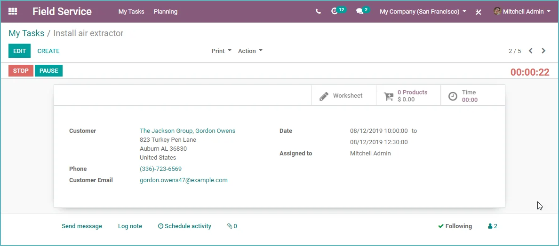Open My Tasks menu

click(131, 11)
